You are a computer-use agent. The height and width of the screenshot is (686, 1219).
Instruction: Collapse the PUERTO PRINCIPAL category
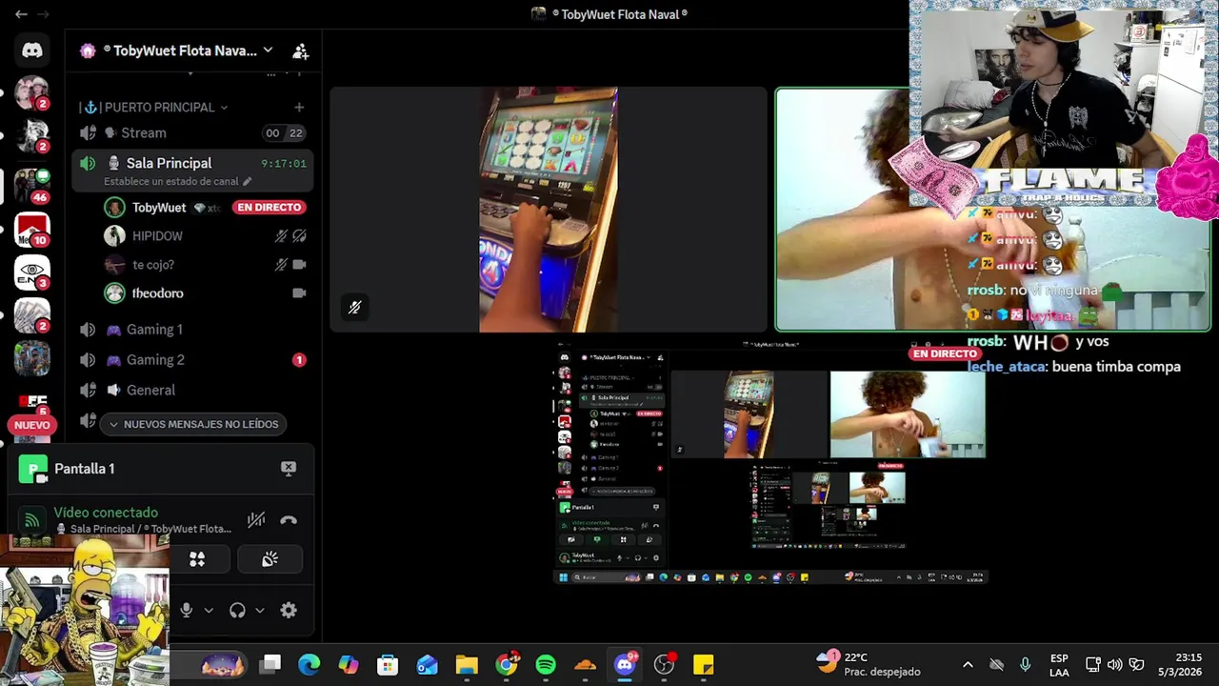coord(153,108)
